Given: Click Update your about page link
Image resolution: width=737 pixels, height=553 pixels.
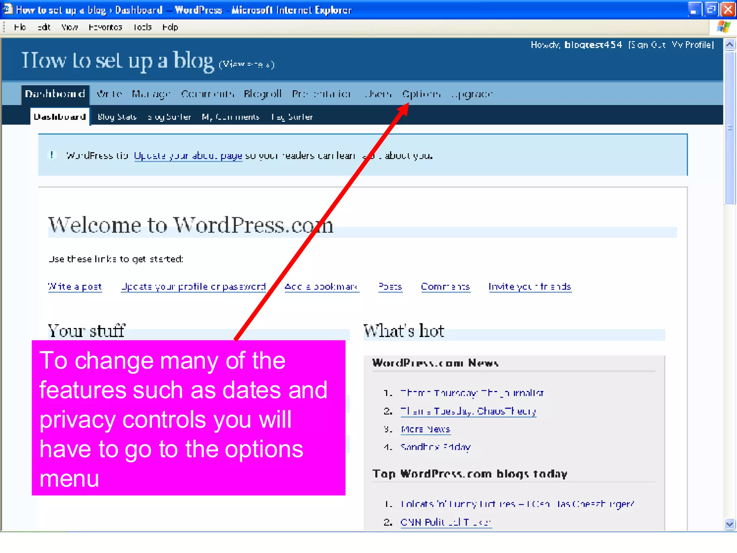Looking at the screenshot, I should [x=188, y=156].
